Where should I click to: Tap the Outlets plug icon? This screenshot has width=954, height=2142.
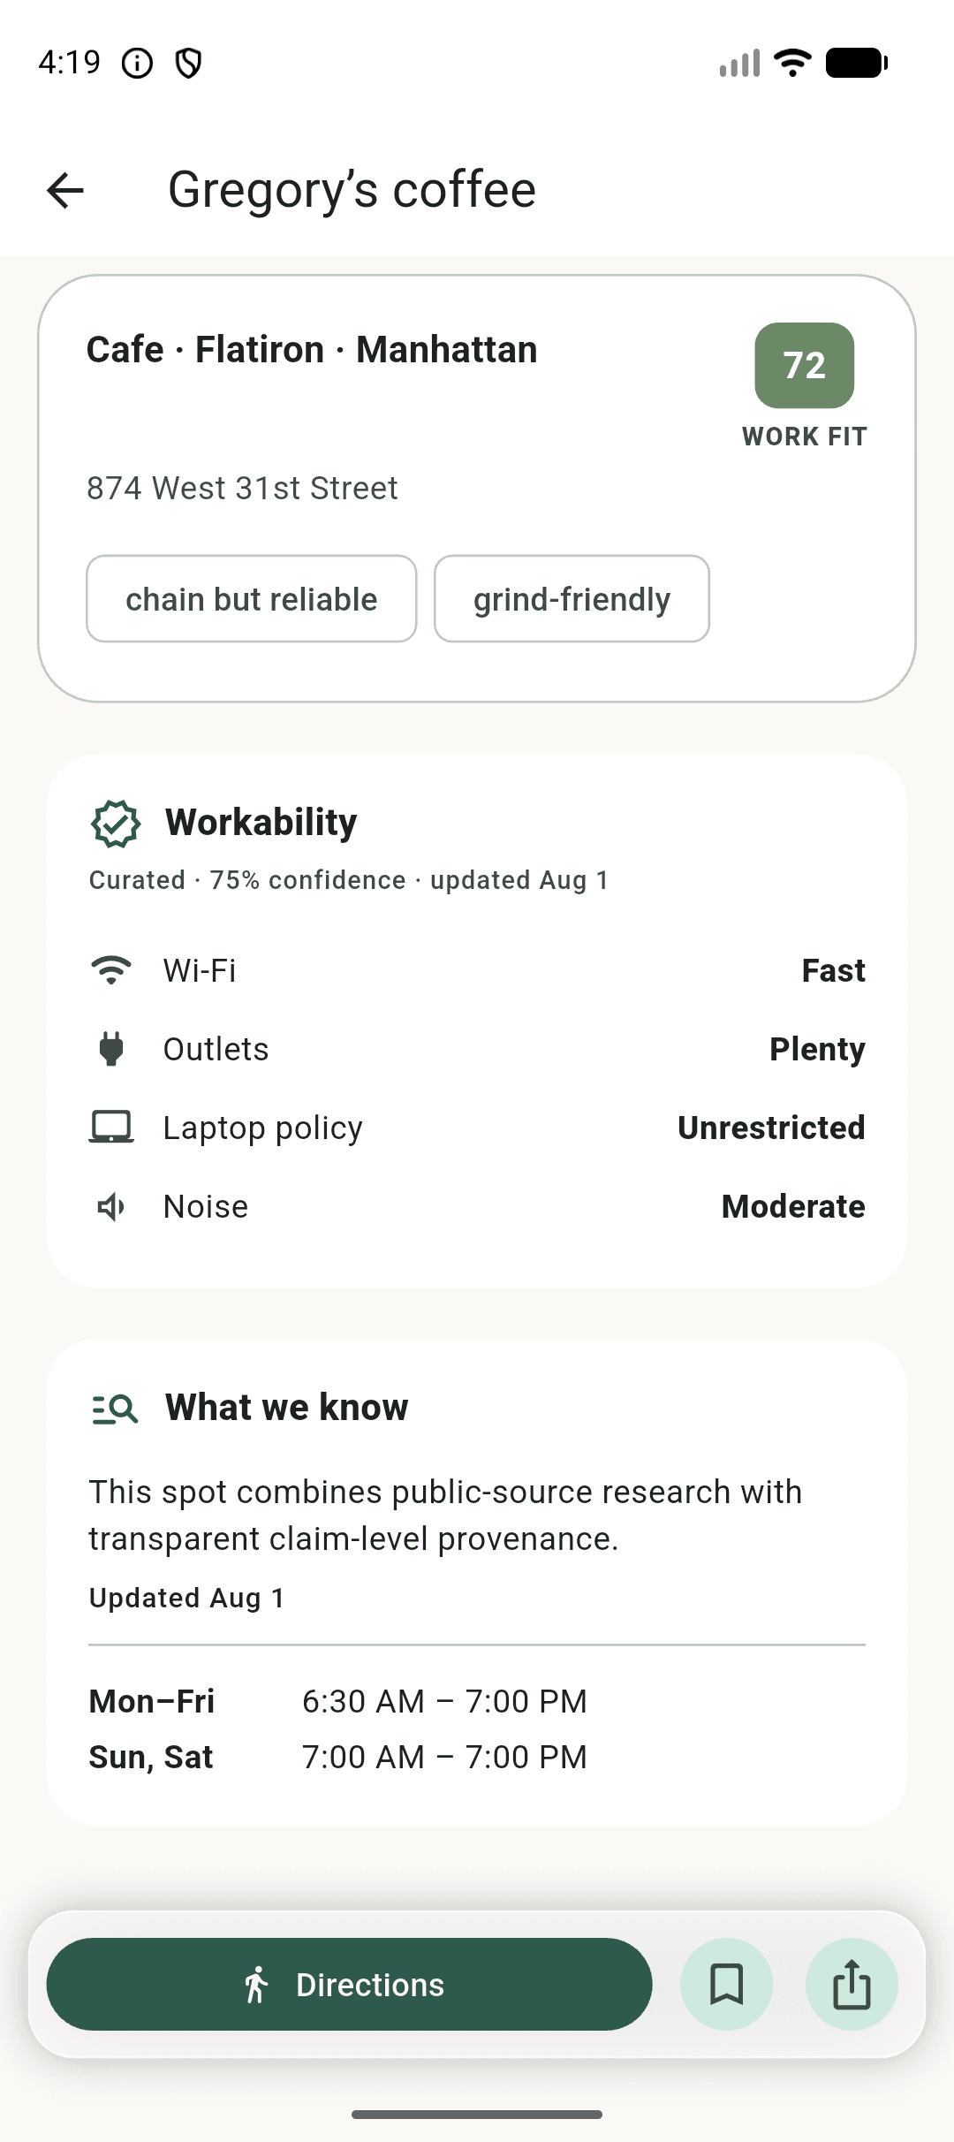click(x=111, y=1049)
